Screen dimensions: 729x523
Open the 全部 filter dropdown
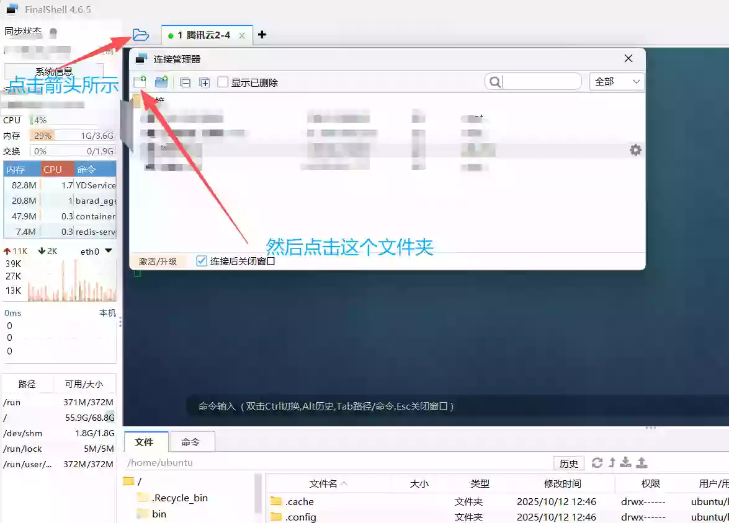[617, 81]
